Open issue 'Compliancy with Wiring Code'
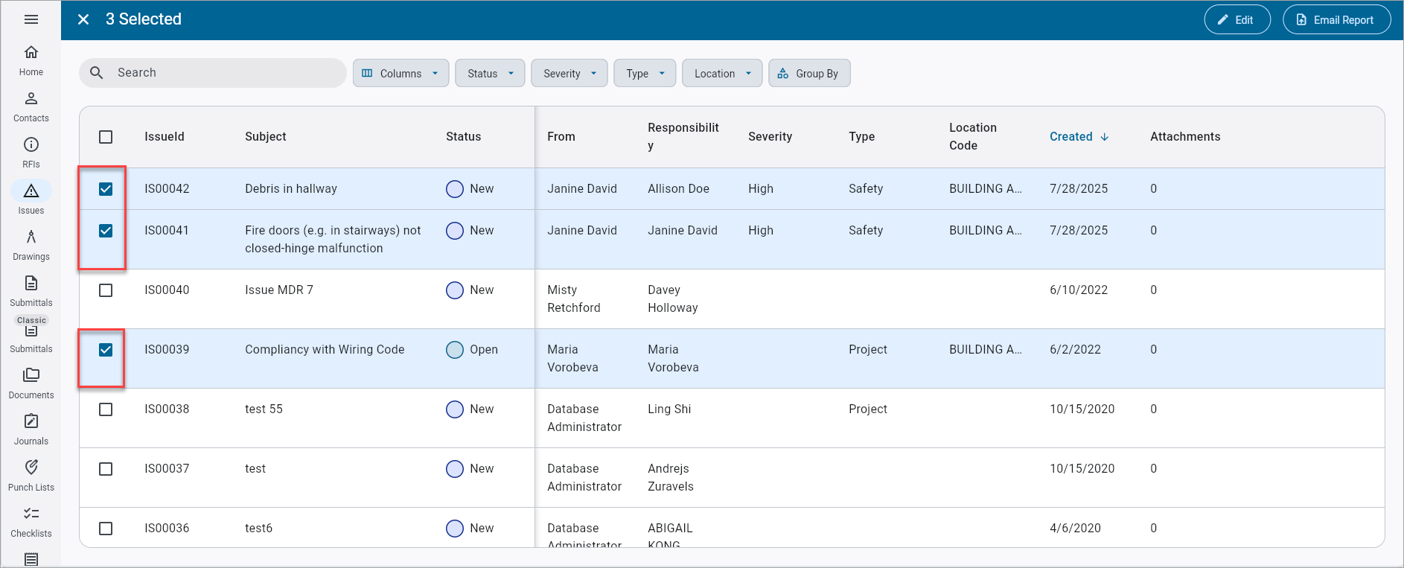 coord(325,350)
